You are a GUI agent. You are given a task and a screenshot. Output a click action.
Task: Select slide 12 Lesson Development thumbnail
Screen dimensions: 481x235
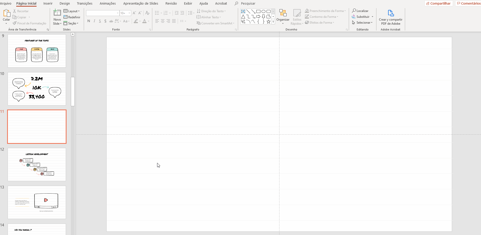tap(37, 164)
